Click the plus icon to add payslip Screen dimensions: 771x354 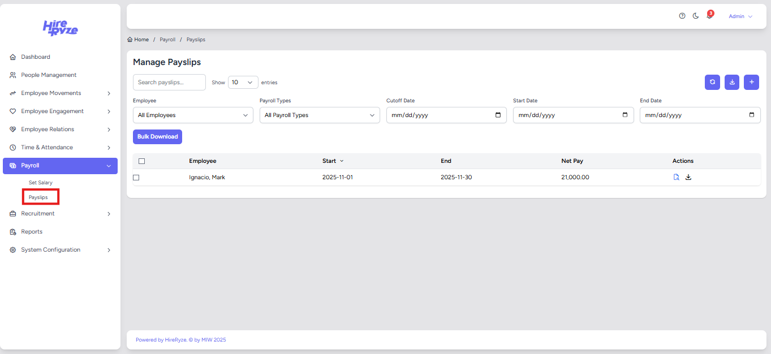751,82
